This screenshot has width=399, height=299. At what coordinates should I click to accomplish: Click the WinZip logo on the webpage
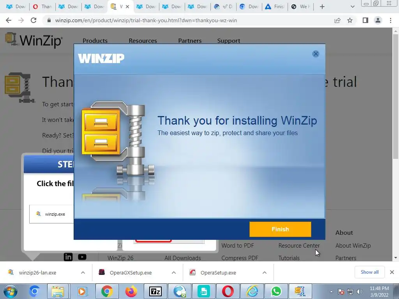tap(34, 40)
